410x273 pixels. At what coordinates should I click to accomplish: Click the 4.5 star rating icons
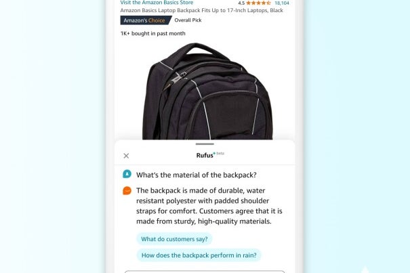click(x=258, y=3)
